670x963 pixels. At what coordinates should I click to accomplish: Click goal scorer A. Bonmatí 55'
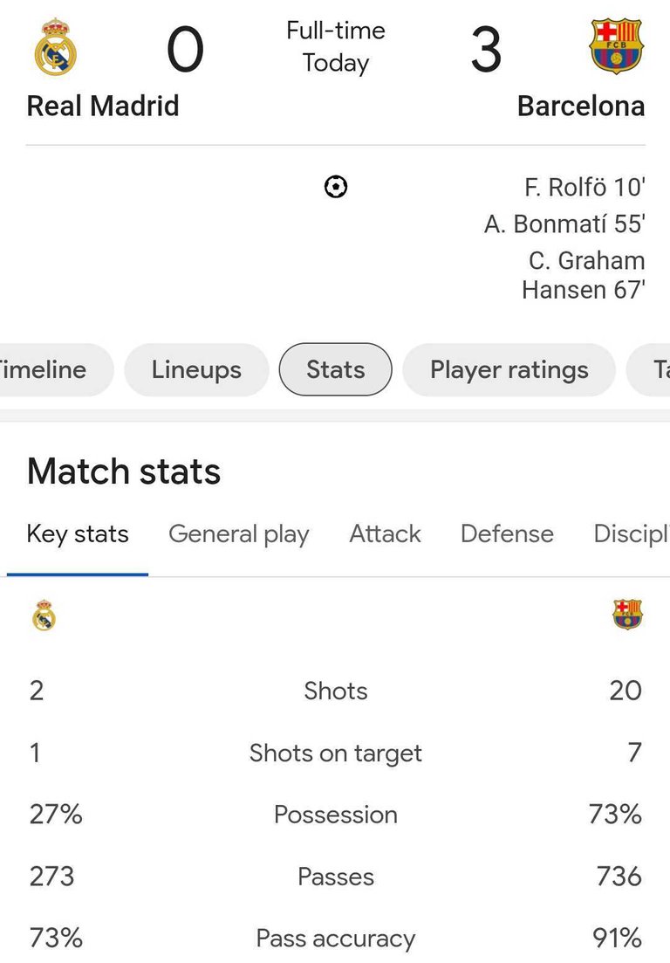[x=564, y=224]
